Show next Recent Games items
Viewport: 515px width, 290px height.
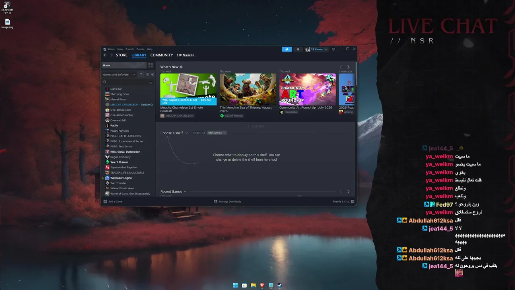pyautogui.click(x=348, y=192)
